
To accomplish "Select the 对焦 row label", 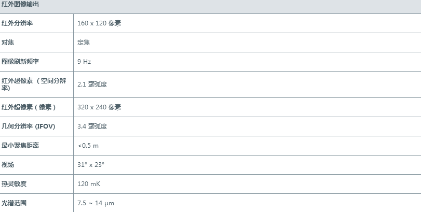I will coord(8,42).
